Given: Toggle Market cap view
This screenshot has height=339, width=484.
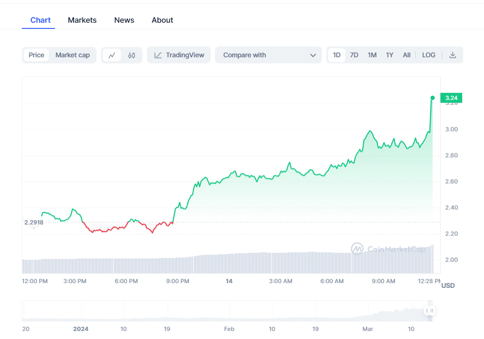Looking at the screenshot, I should click(72, 55).
